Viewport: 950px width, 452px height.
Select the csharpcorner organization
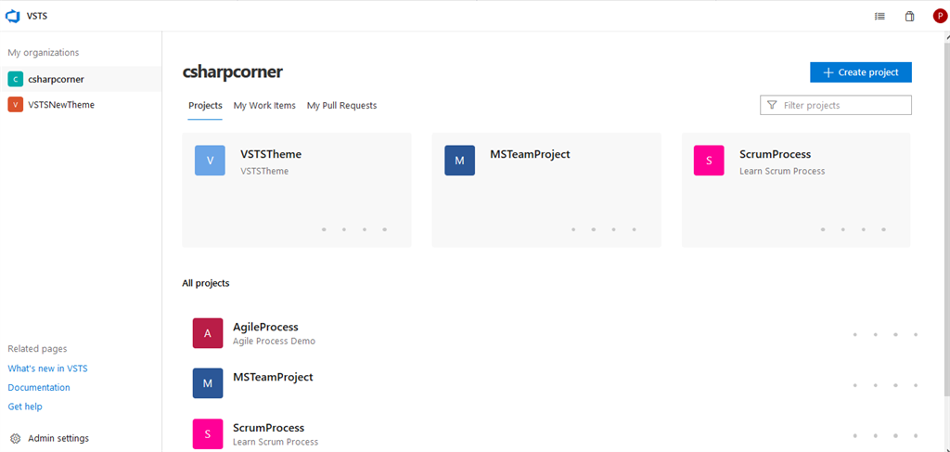pyautogui.click(x=56, y=79)
